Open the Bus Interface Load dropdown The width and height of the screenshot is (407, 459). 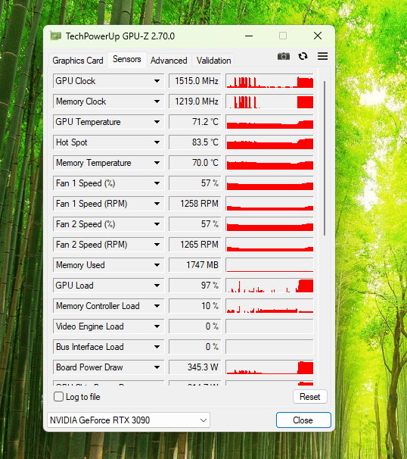[157, 347]
